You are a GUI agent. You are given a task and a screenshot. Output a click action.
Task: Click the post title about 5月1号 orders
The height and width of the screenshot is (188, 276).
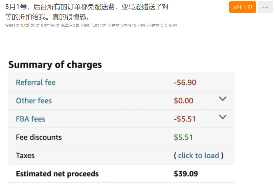(87, 12)
